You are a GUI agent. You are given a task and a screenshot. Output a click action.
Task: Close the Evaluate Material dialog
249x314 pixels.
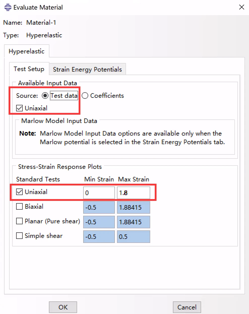241,7
